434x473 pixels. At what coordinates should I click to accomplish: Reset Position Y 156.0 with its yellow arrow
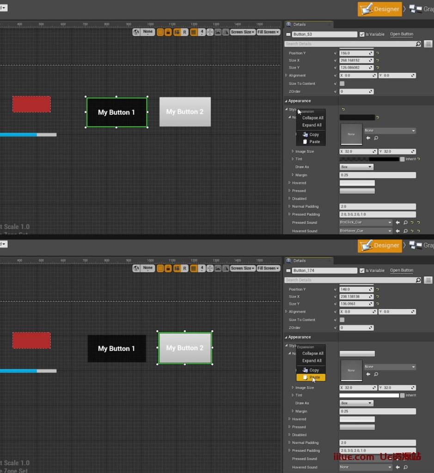pyautogui.click(x=378, y=53)
